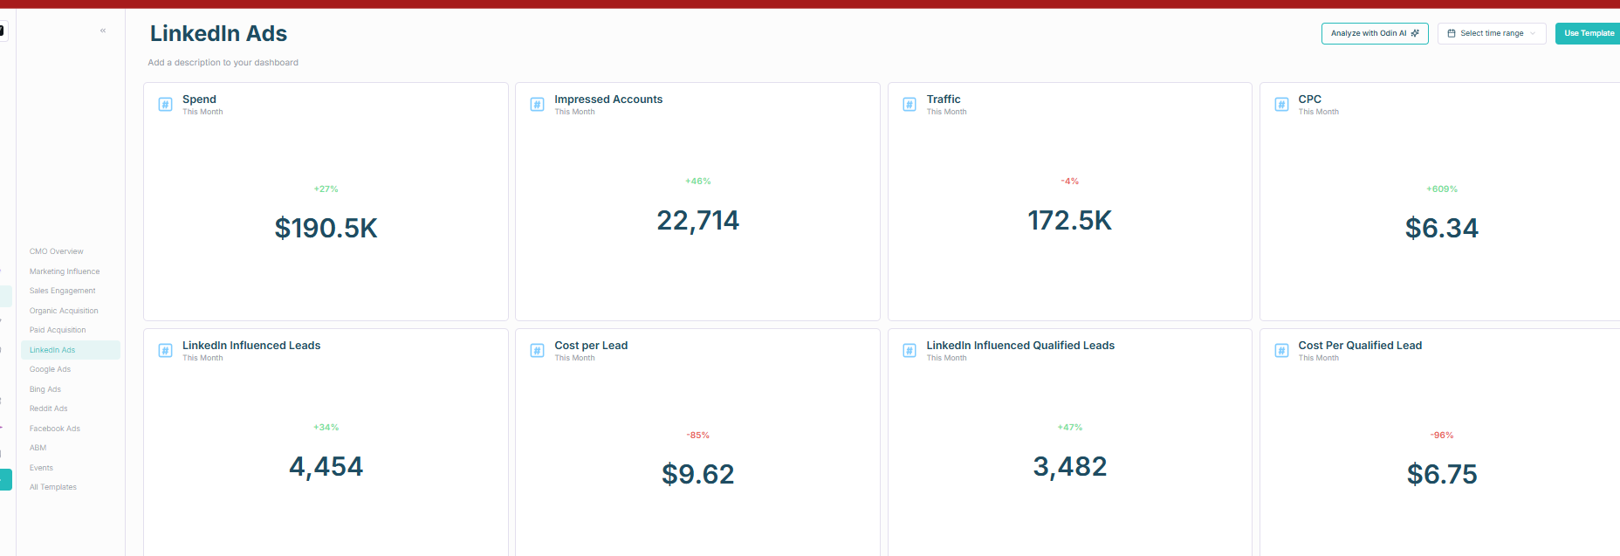This screenshot has height=556, width=1620.
Task: Click the hash icon on Cost per Lead card
Action: (537, 351)
